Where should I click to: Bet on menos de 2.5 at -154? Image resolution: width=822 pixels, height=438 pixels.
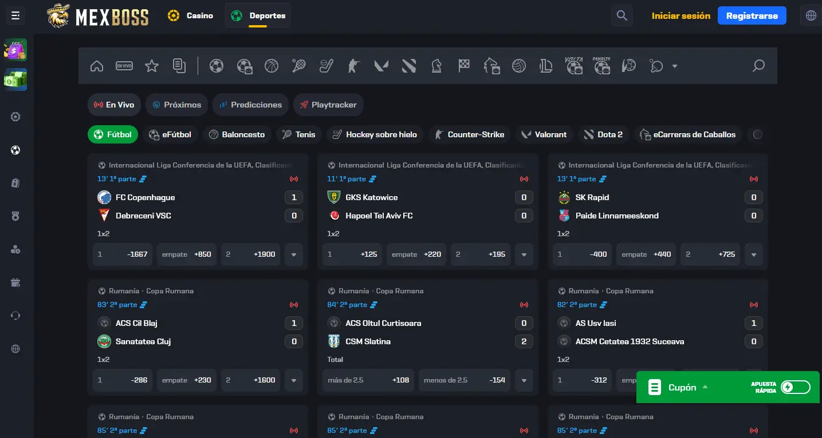tap(464, 380)
